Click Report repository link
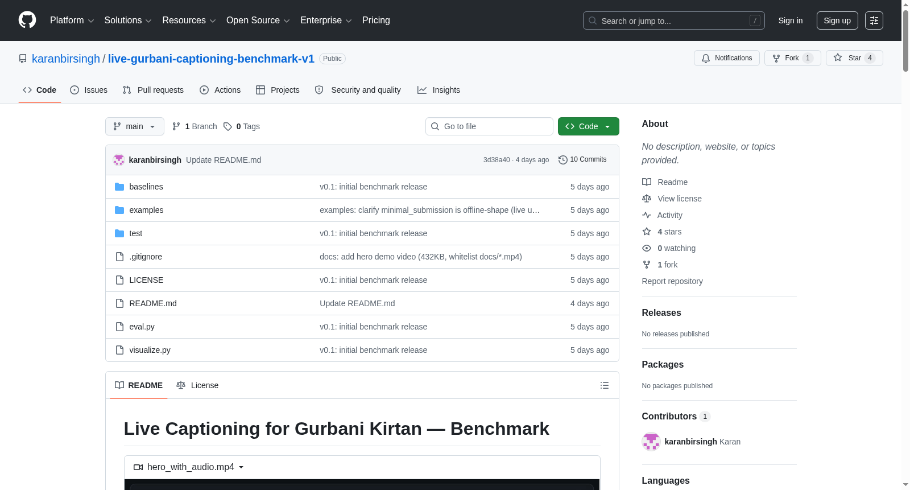The height and width of the screenshot is (490, 910). coord(672,281)
